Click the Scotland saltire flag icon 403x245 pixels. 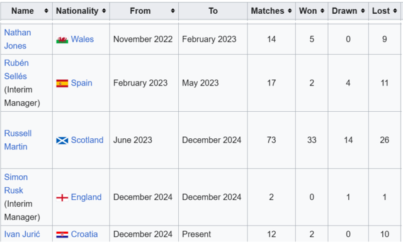[62, 141]
